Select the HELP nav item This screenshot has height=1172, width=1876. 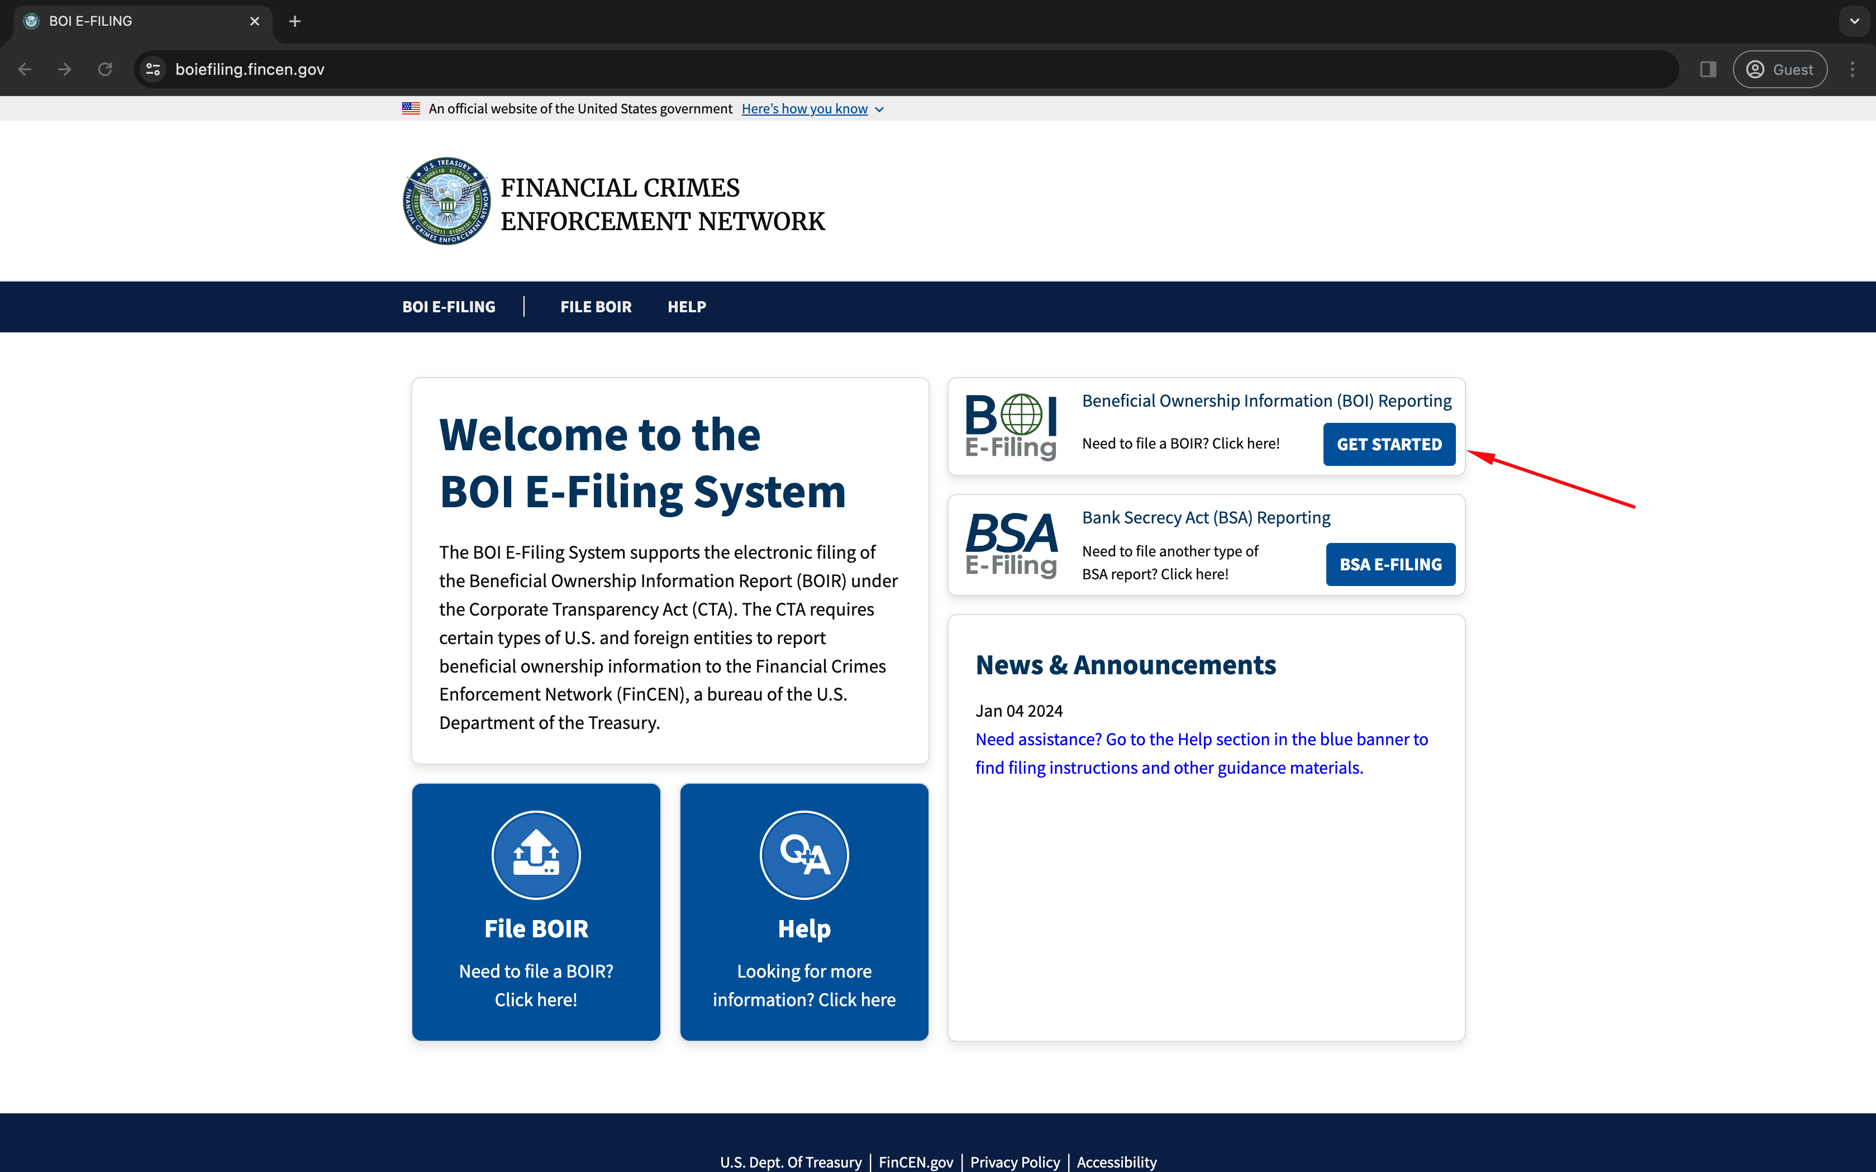(686, 307)
